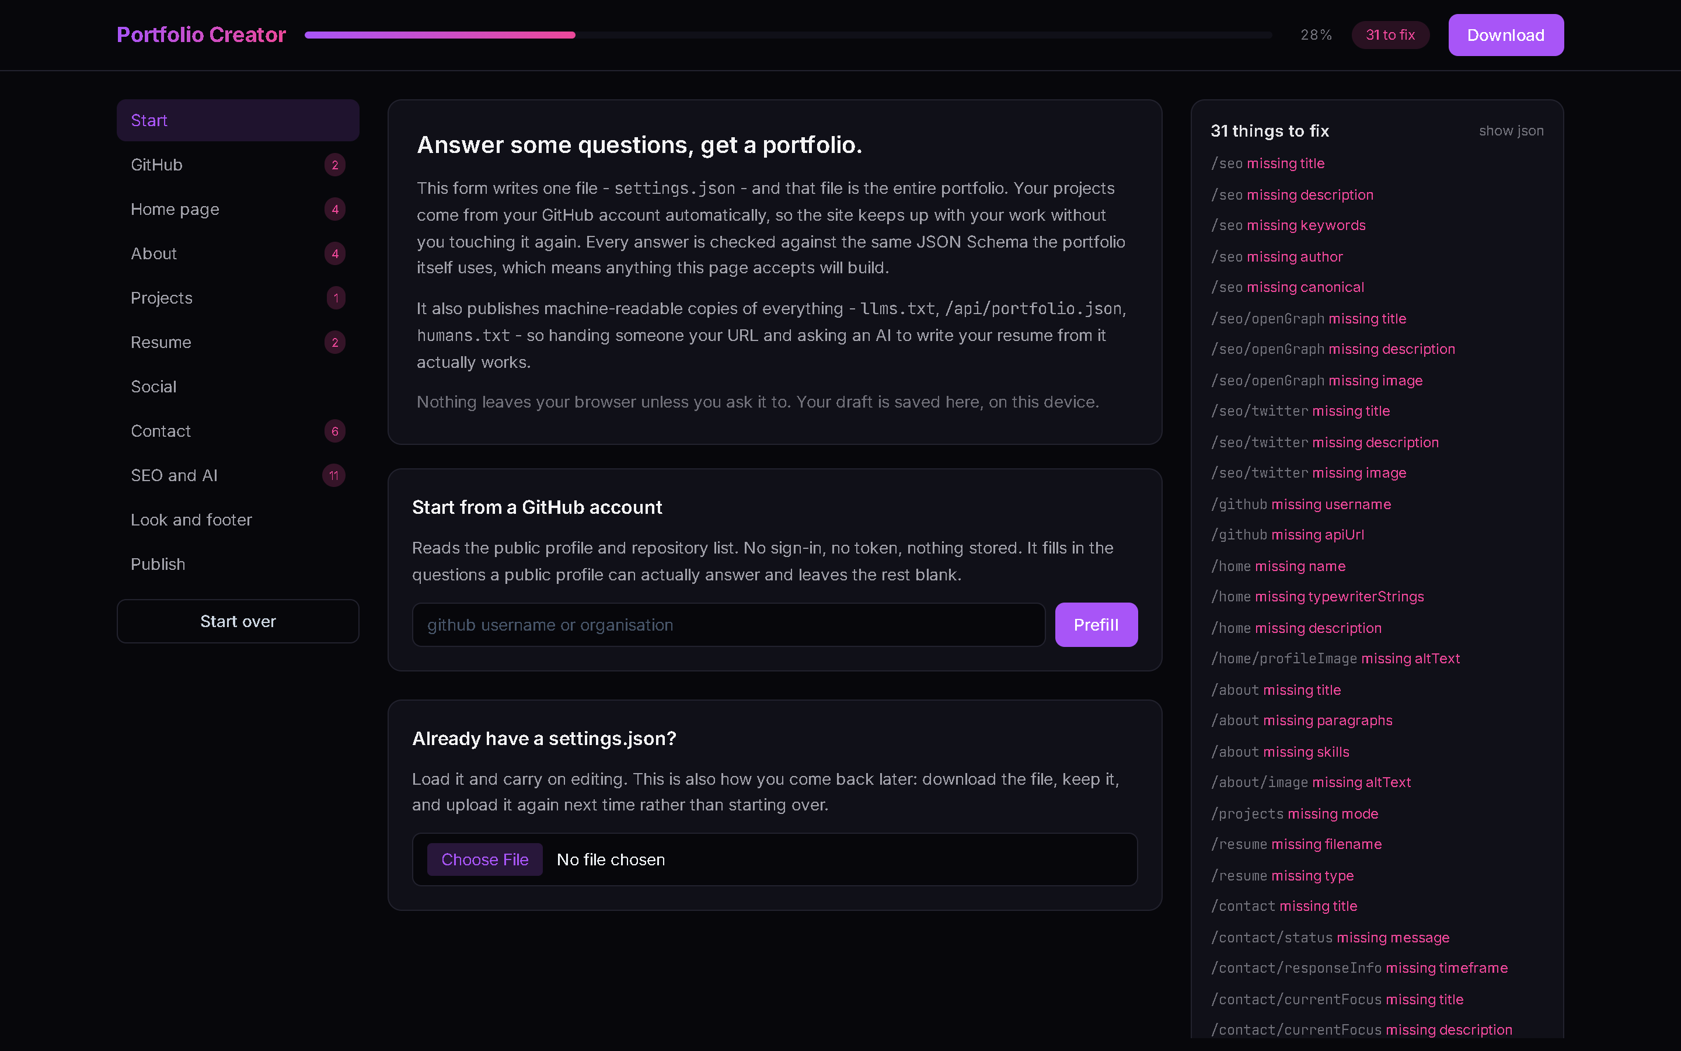1681x1051 pixels.
Task: Click '/github missing apiUrl' issue
Action: [1287, 534]
